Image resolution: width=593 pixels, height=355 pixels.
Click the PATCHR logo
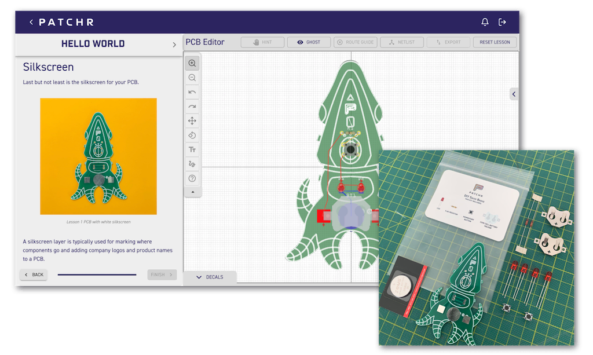pos(67,23)
